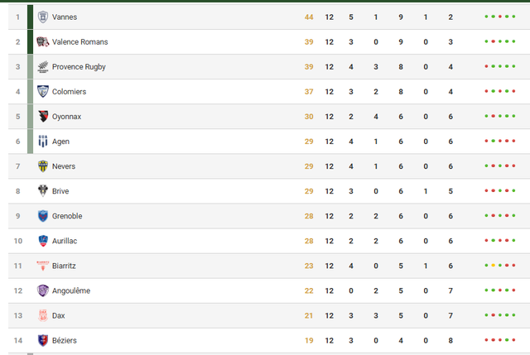This screenshot has height=355, width=530.
Task: Click the Valence Romans team logo
Action: click(x=43, y=42)
